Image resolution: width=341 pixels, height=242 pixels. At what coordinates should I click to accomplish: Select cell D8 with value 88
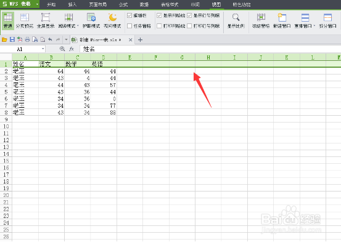point(104,112)
